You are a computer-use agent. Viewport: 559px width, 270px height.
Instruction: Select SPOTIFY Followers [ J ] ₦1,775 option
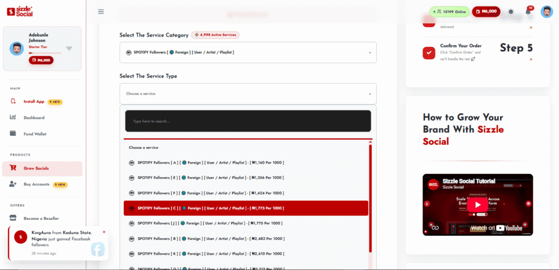tap(246, 223)
